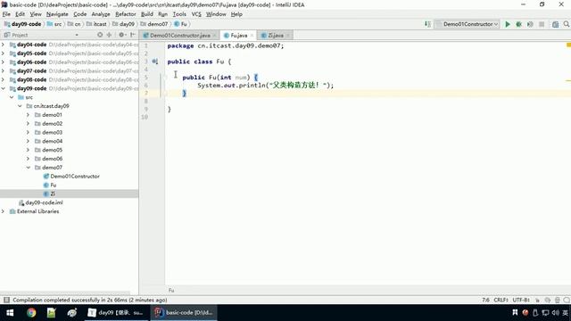The height and width of the screenshot is (321, 571).
Task: Open the Navigate menu
Action: pos(57,14)
